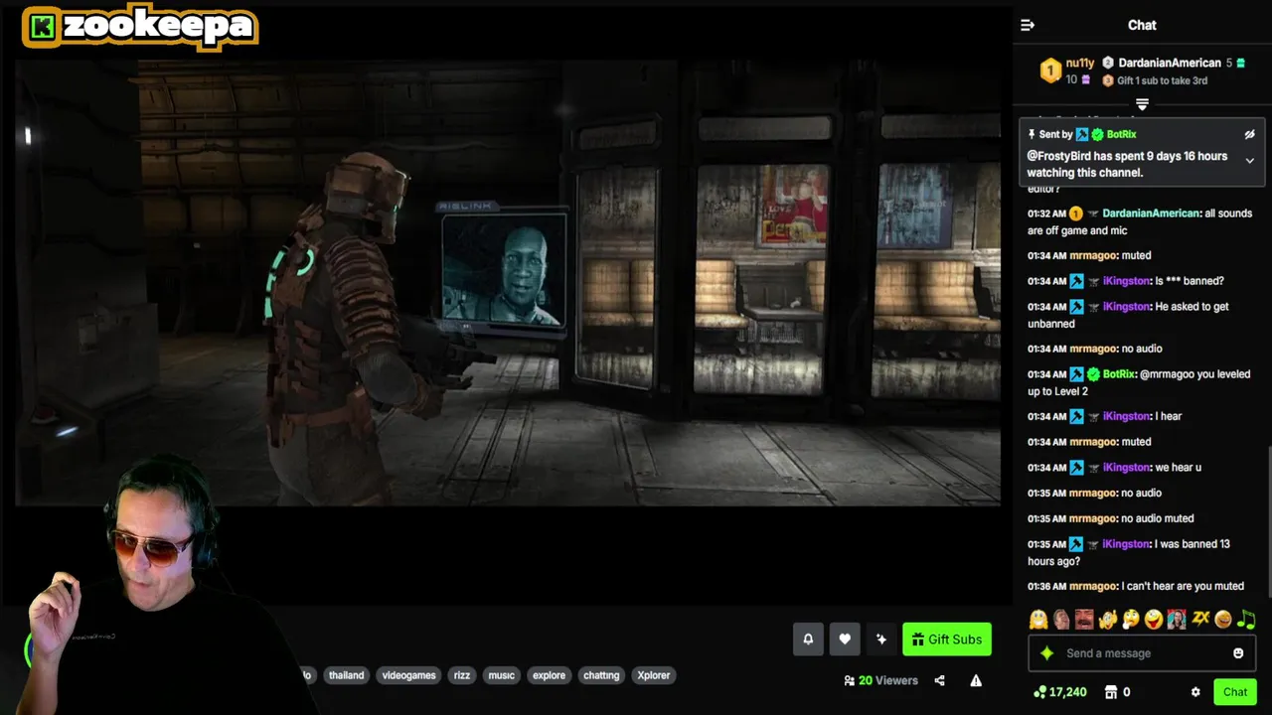Screen dimensions: 1272x715
Task: Click the thailand tag
Action: (346, 675)
